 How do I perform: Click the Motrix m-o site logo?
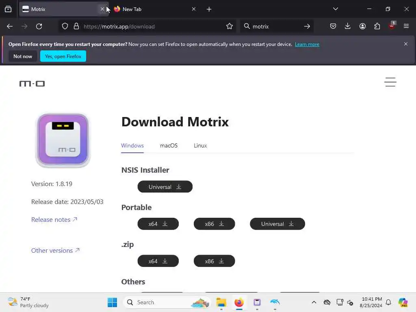tap(32, 84)
